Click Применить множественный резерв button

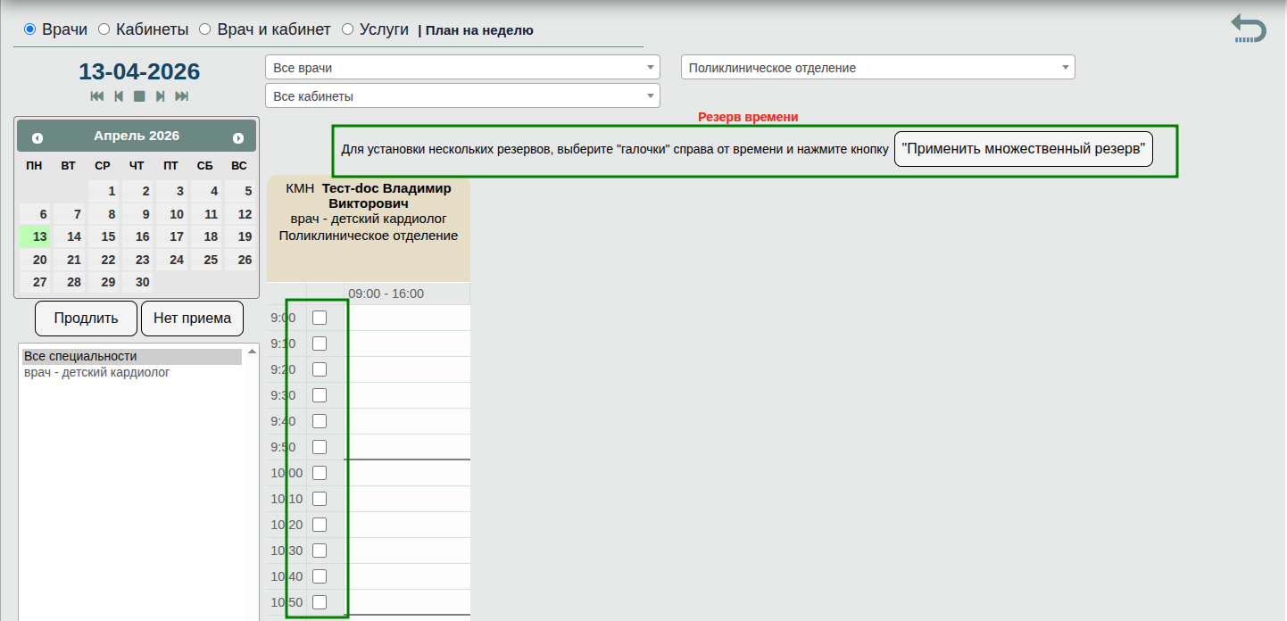click(x=1023, y=149)
